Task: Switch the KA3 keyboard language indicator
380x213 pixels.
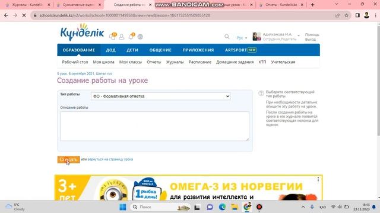Action: 322,207
